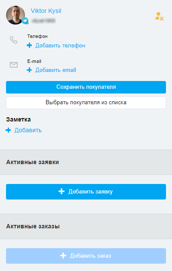The height and width of the screenshot is (271, 172).
Task: Click the Telegram badge on avatar
Action: tap(25, 21)
